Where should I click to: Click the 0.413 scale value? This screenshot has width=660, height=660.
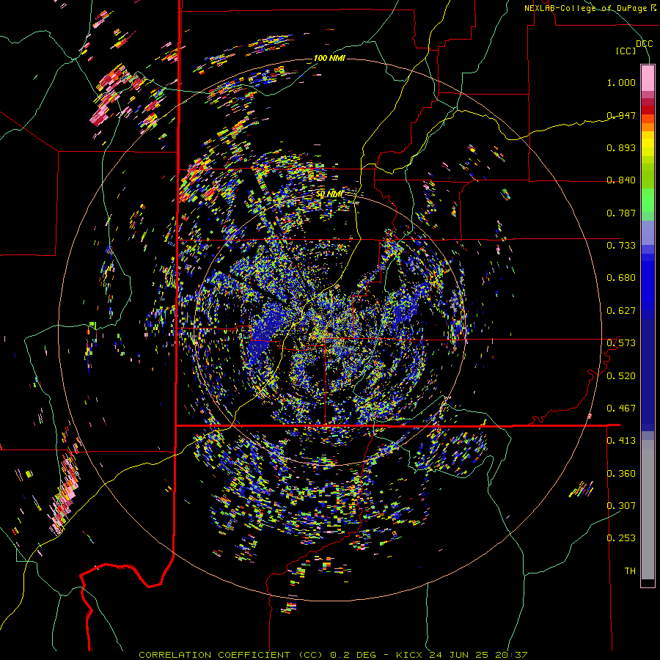pos(621,441)
